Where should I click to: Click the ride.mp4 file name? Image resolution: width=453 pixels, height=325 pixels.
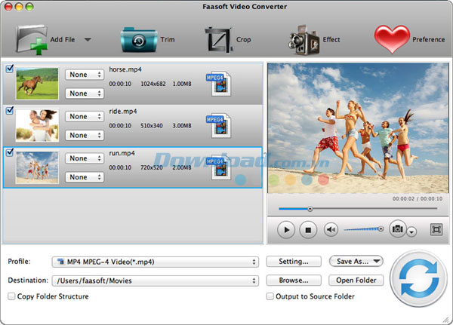click(x=123, y=111)
